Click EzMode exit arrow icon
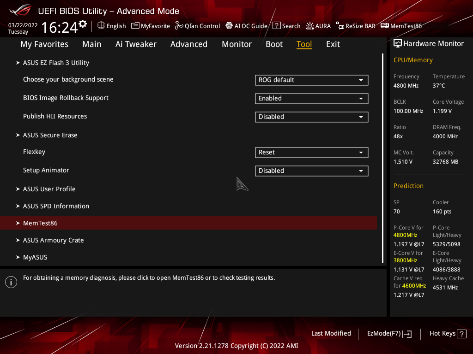Viewport: 473px width, 354px height. tap(407, 334)
